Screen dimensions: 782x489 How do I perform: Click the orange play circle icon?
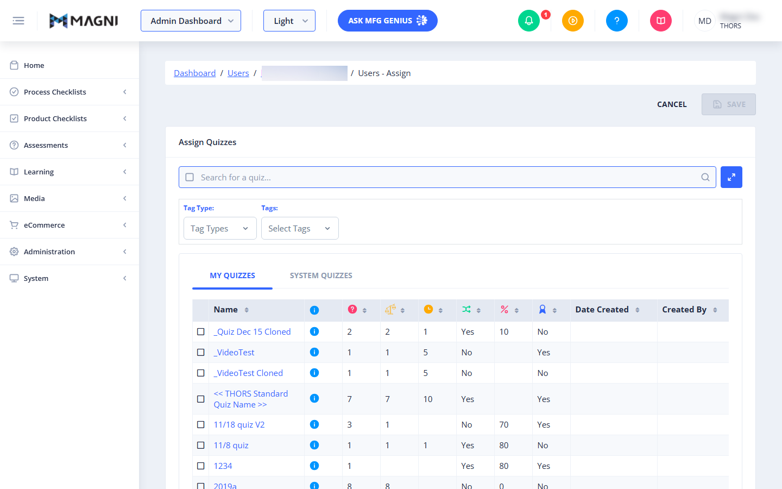click(573, 21)
